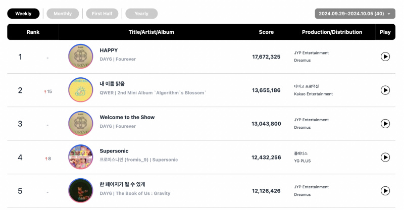
Task: Click the Production/Distribution column header
Action: tap(332, 32)
